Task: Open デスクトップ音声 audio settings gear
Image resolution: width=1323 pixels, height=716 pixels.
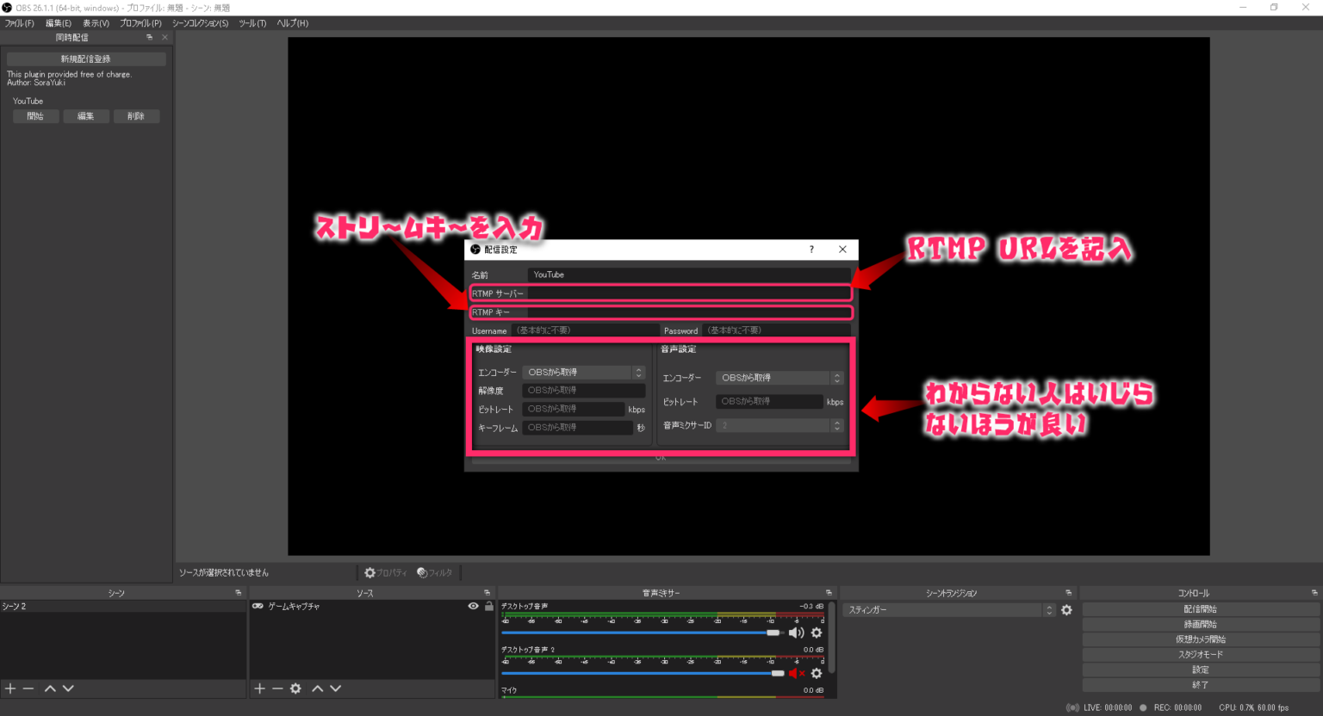Action: tap(816, 633)
